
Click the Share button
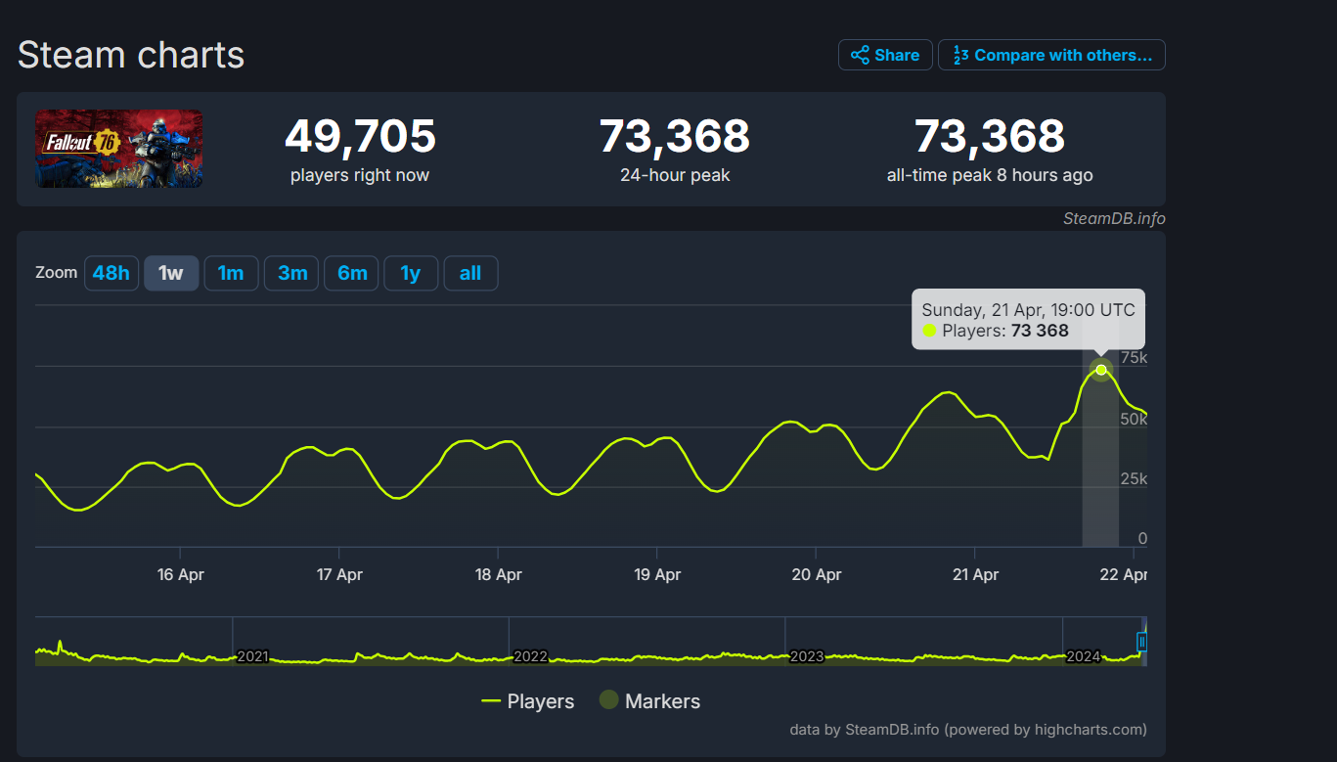click(884, 55)
